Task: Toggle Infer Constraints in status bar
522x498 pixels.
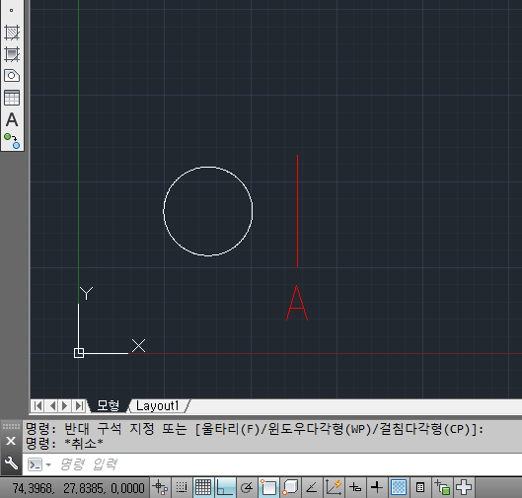Action: coord(160,488)
